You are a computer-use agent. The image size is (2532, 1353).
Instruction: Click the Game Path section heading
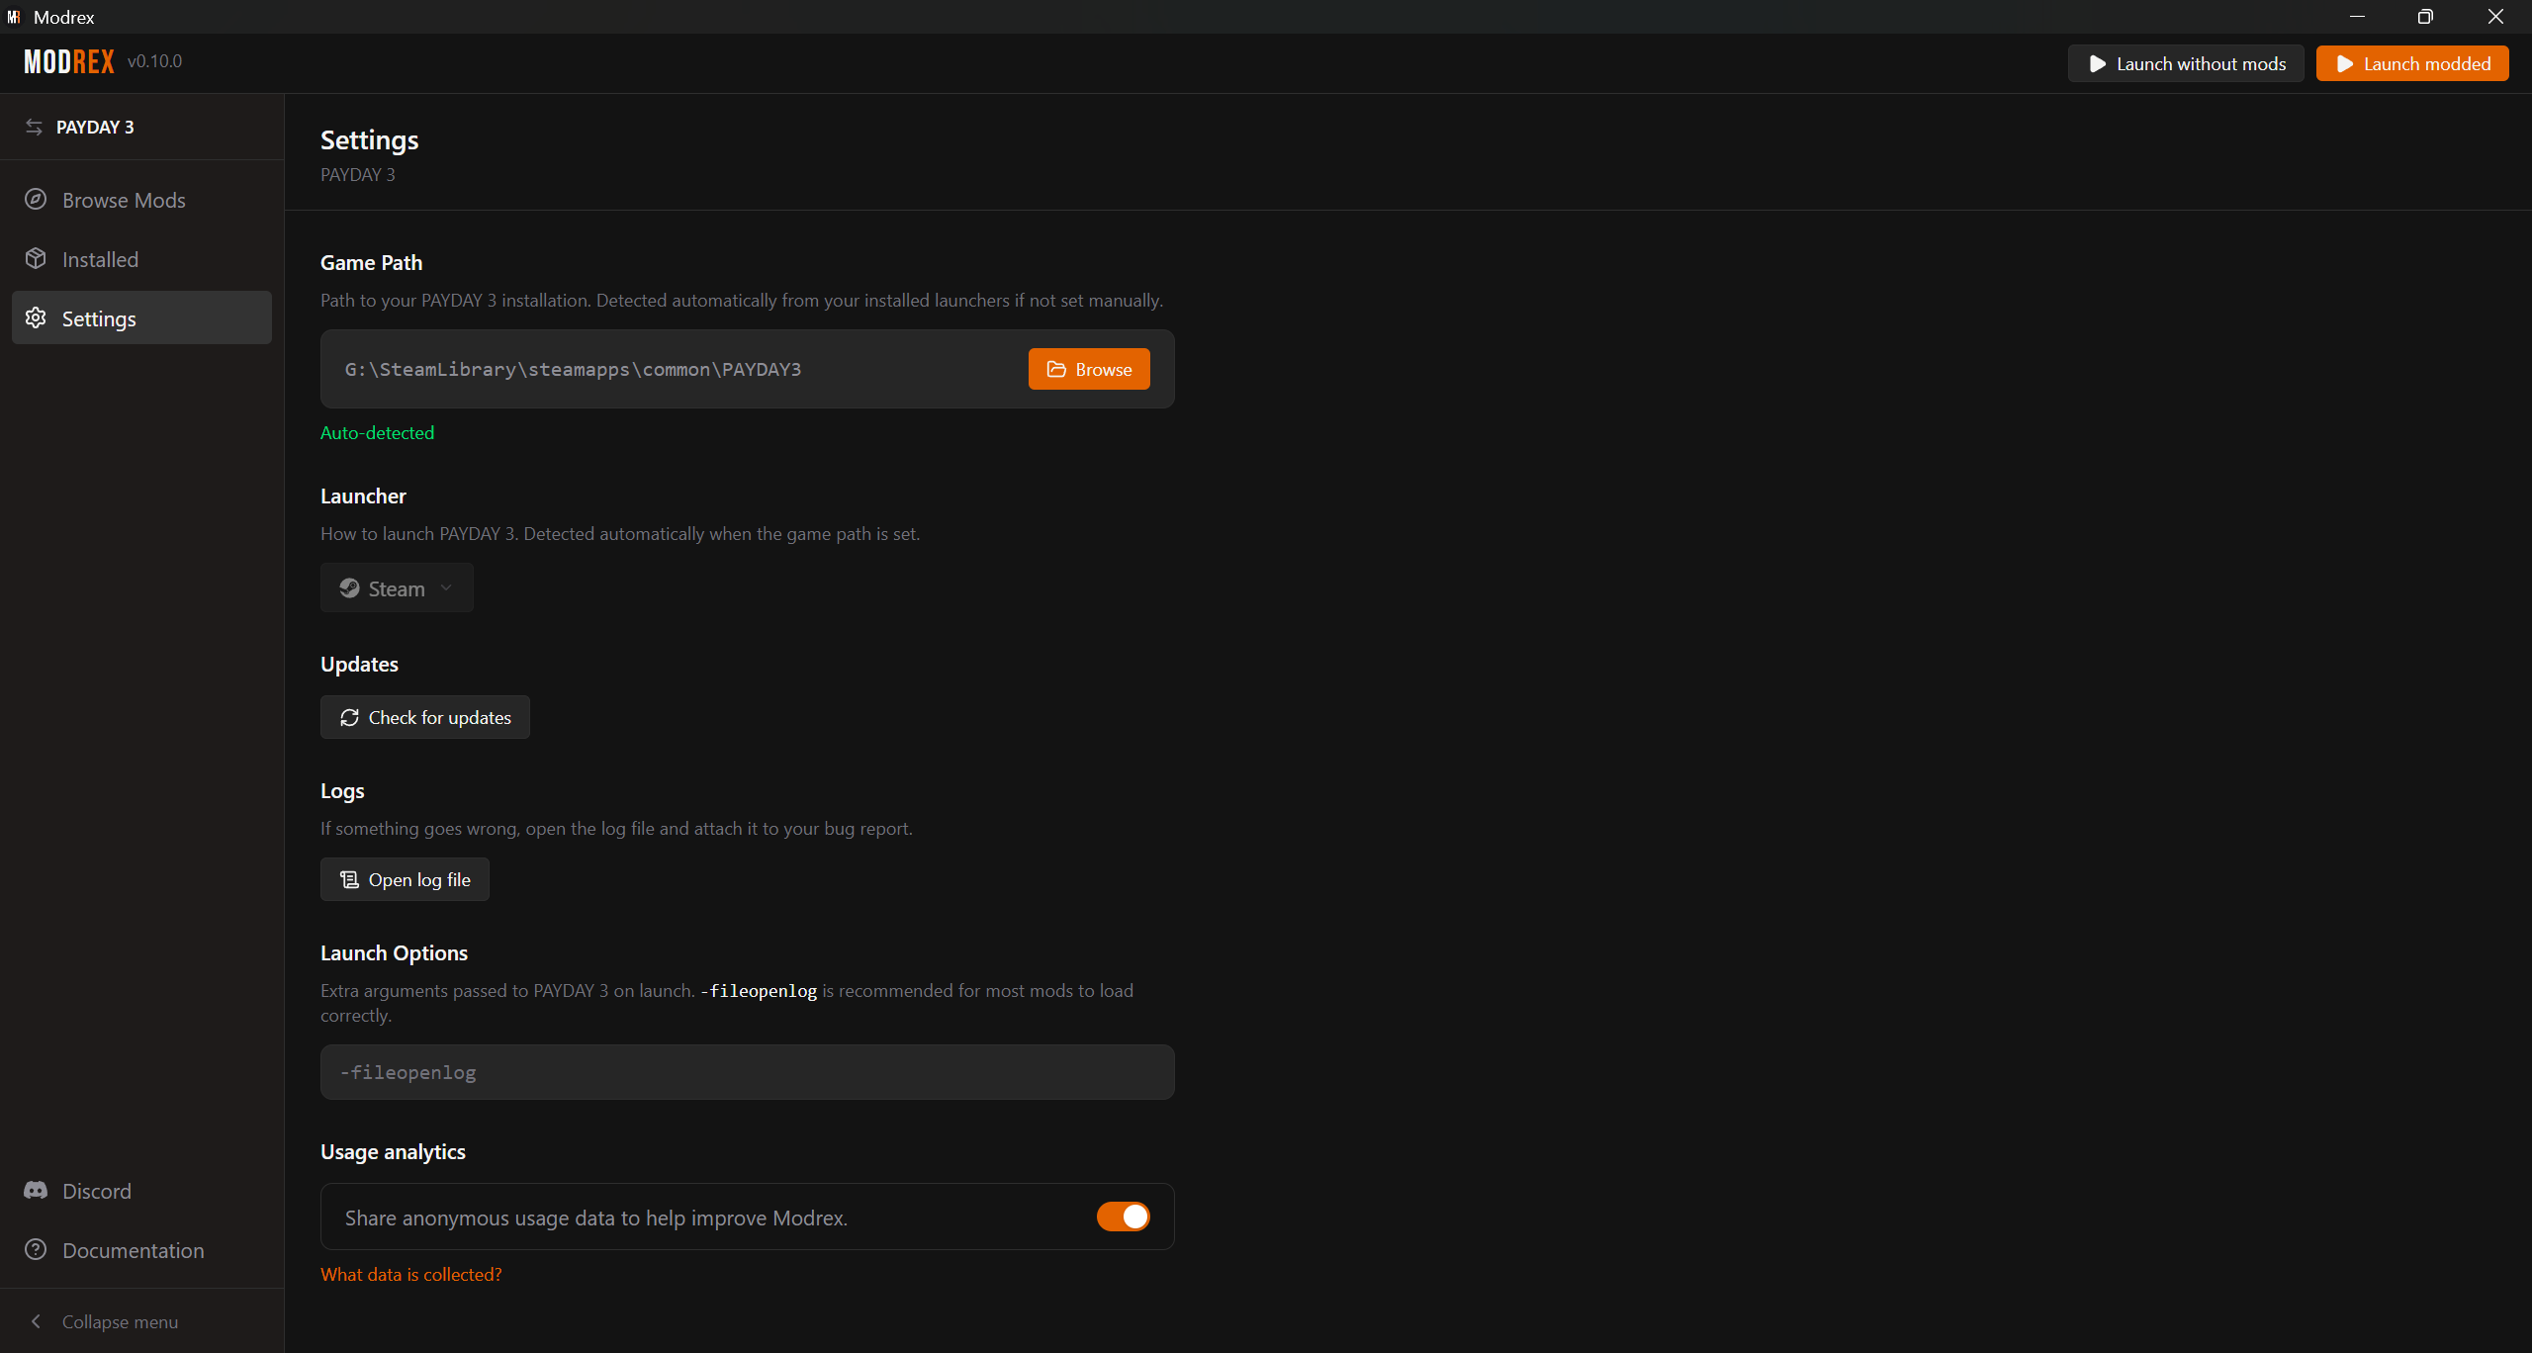tap(372, 263)
